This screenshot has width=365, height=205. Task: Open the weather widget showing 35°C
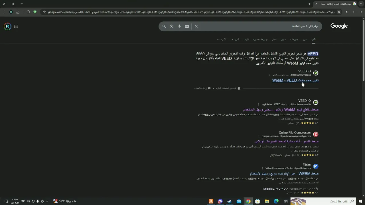(x=65, y=201)
